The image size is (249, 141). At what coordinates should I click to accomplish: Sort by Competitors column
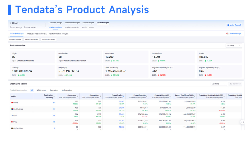point(100,96)
